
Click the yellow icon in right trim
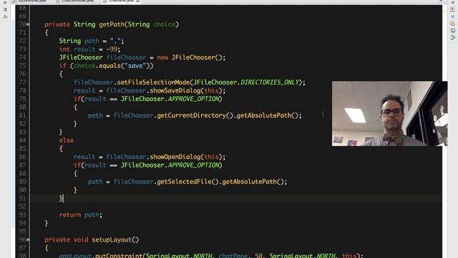click(452, 24)
